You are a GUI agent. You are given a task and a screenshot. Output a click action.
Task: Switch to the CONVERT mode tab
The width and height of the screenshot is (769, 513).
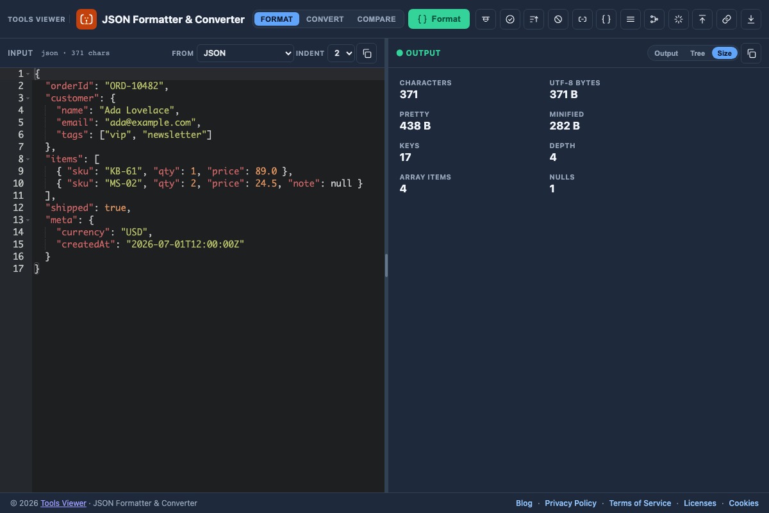point(325,19)
